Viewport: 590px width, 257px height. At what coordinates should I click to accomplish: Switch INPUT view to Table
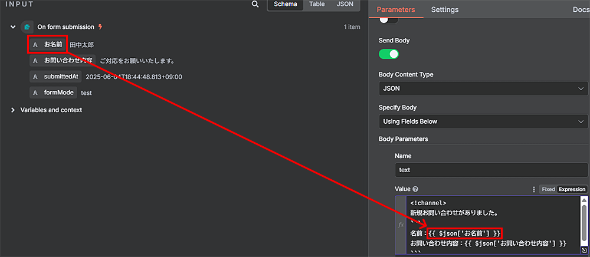(x=317, y=5)
